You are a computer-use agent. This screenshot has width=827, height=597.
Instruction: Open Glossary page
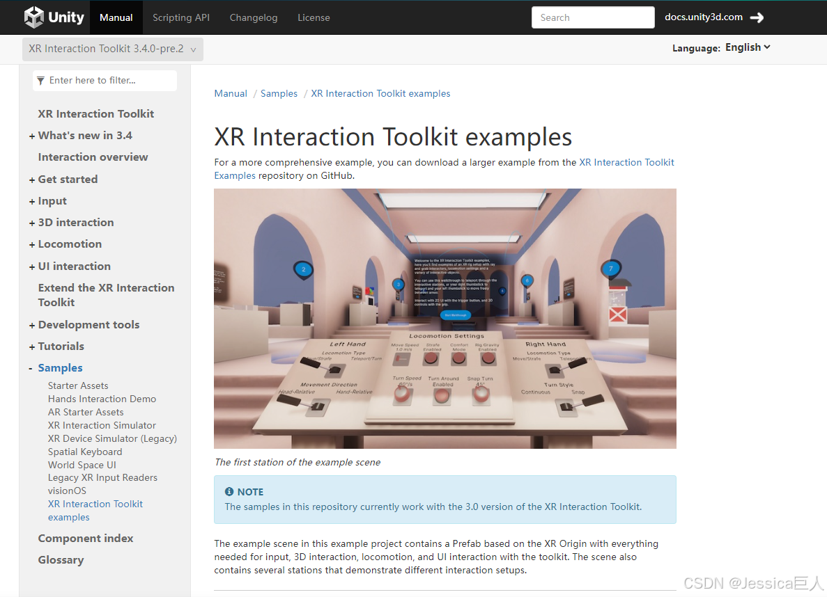point(61,559)
